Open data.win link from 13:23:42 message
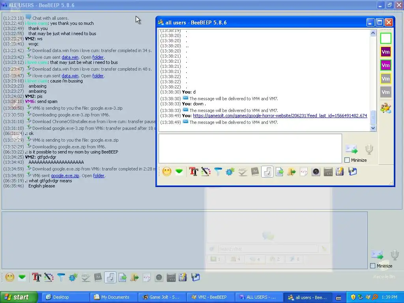The width and height of the screenshot is (404, 303). [70, 57]
